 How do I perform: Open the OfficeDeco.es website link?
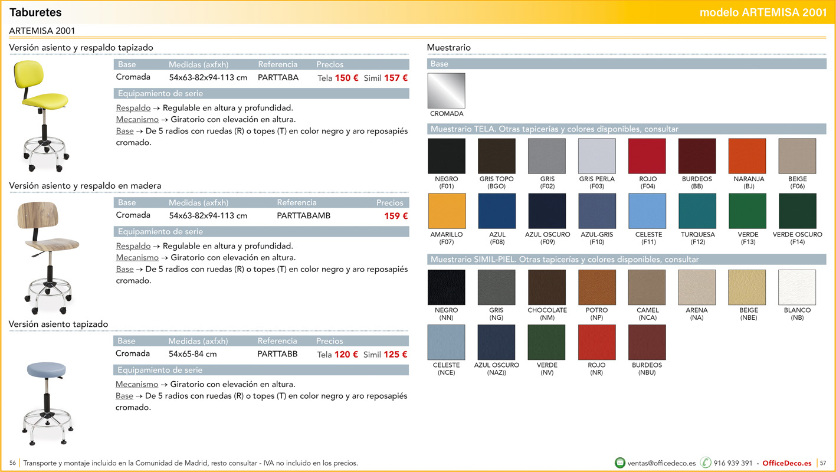pos(787,463)
